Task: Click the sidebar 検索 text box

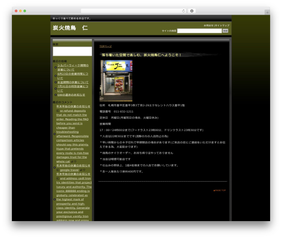Action: click(x=72, y=51)
